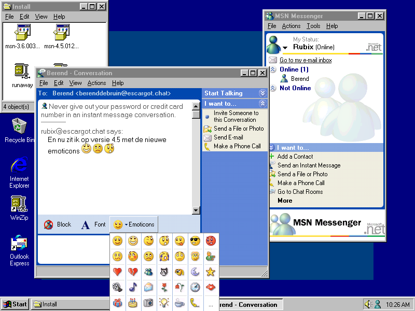Screen dimensions: 415x311
Task: Pick the angry red face emoticon
Action: (x=211, y=241)
